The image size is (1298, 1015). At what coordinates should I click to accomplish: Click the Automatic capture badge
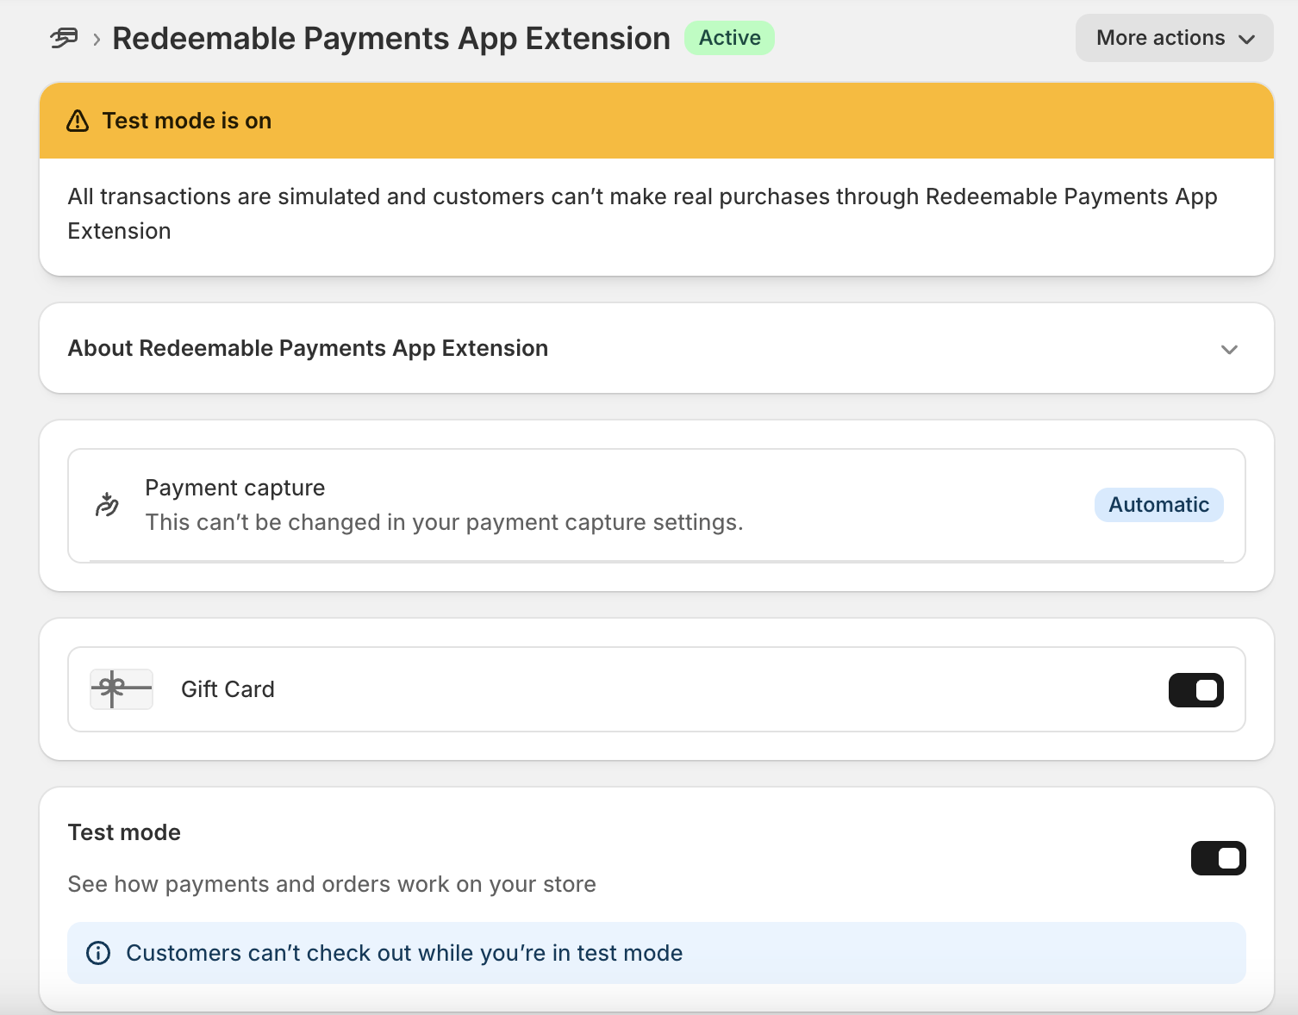point(1158,505)
